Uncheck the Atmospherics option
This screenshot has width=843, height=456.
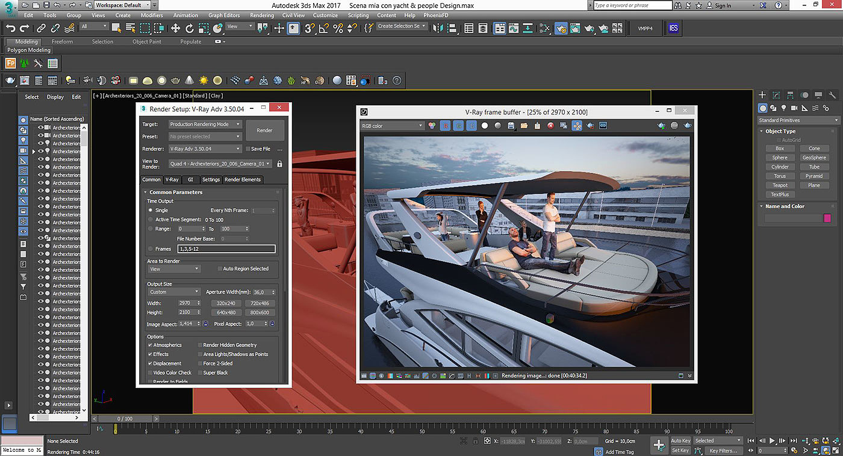(x=151, y=345)
